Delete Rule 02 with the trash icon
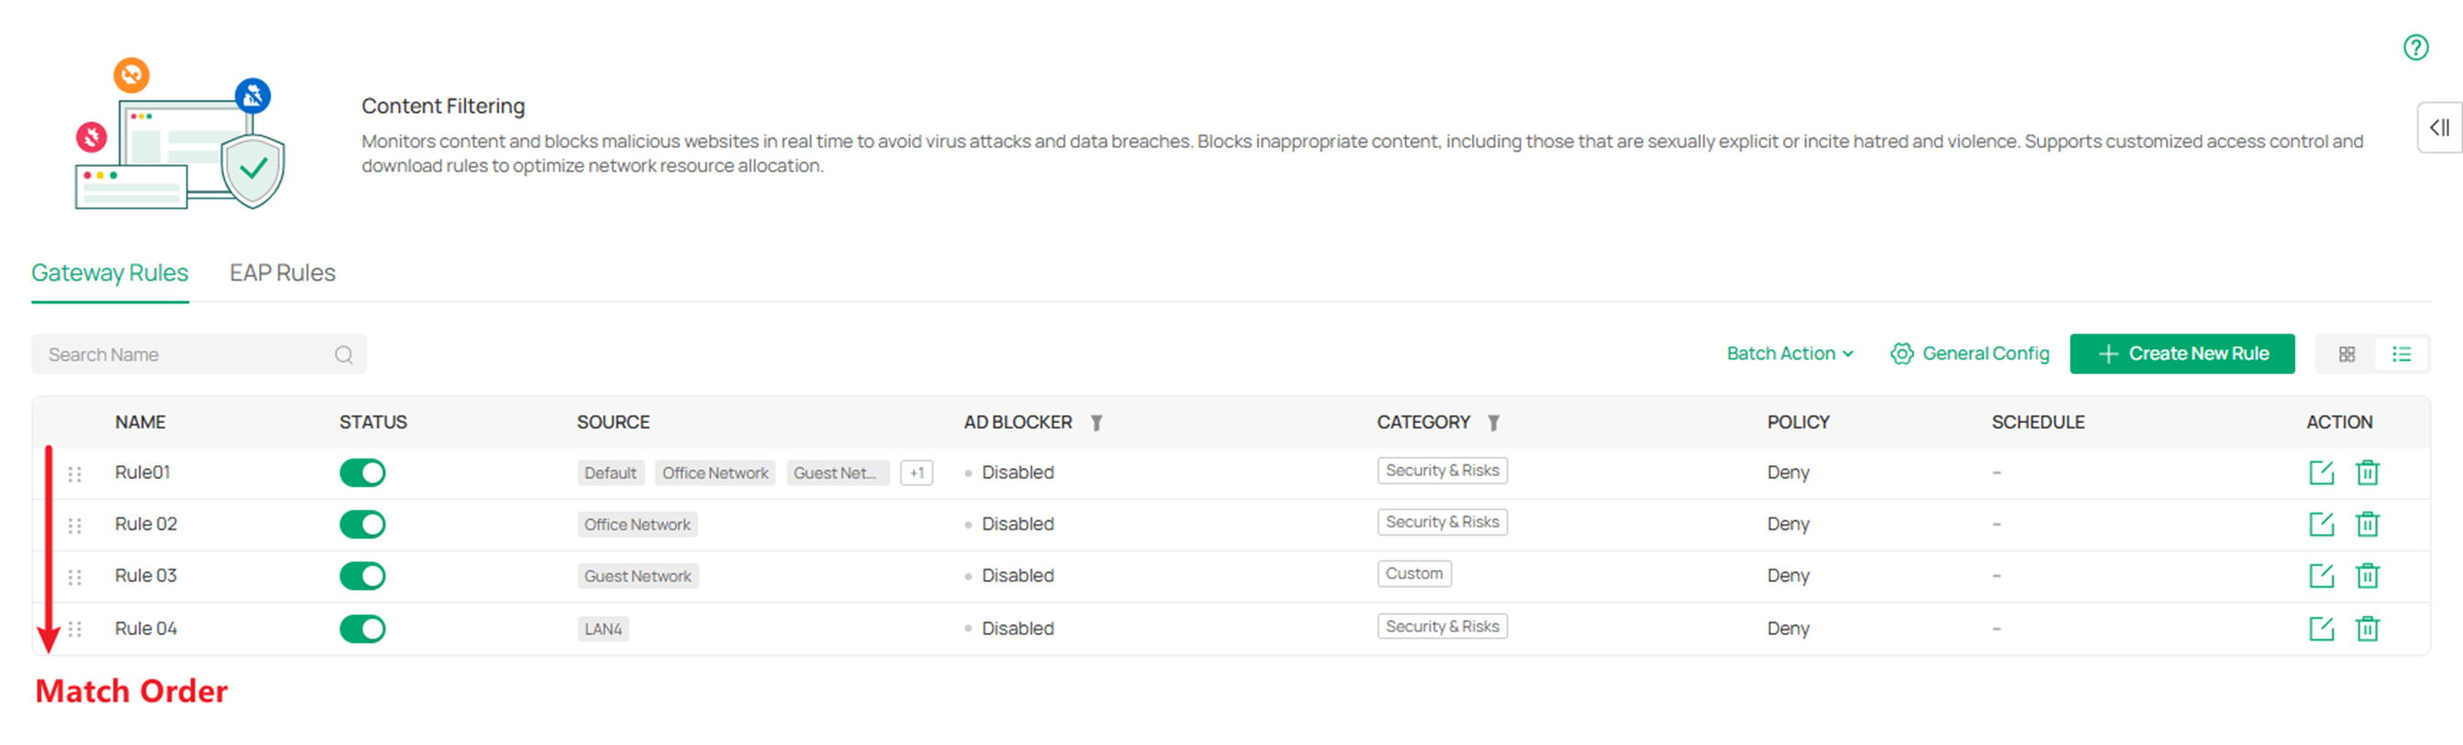Viewport: 2463px width, 745px height. pos(2368,524)
